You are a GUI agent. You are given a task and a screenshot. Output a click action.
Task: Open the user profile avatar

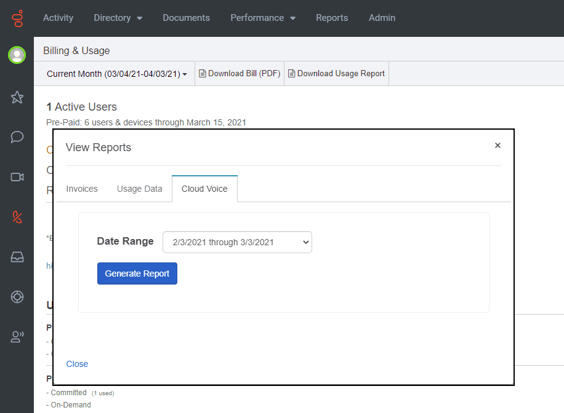tap(17, 55)
